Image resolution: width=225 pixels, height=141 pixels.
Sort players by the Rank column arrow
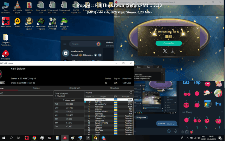(x=93, y=96)
